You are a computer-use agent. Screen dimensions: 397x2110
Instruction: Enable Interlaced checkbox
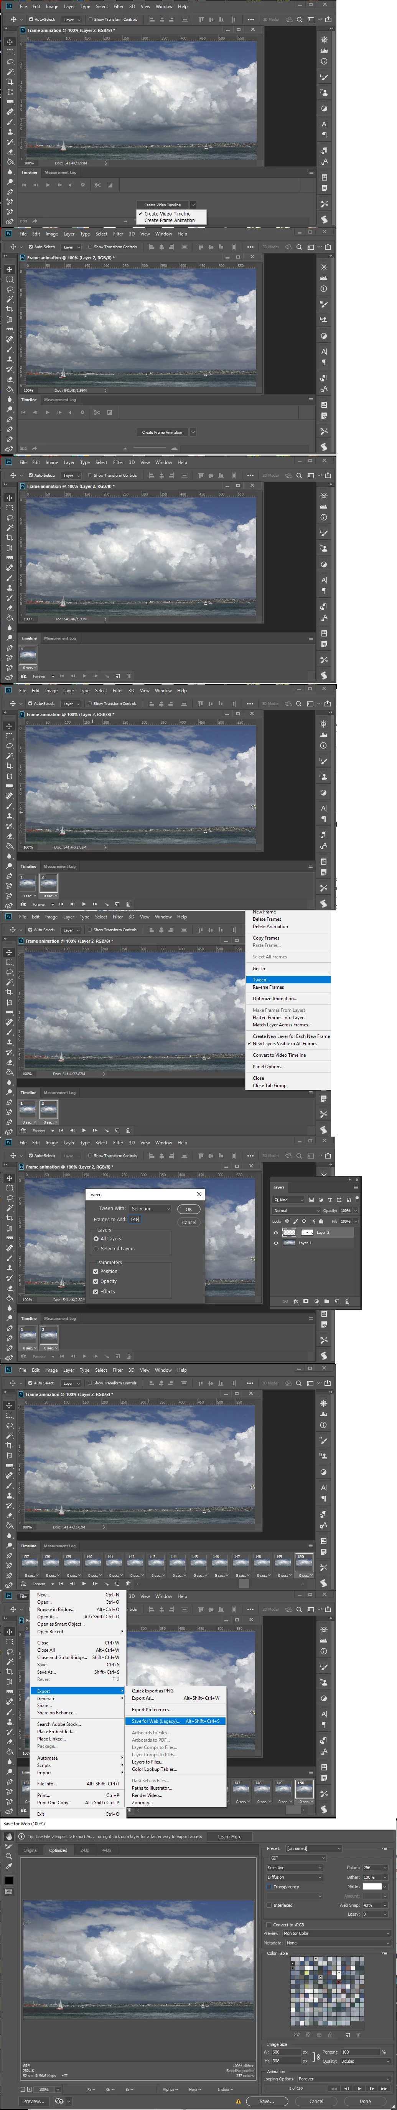click(x=269, y=1905)
